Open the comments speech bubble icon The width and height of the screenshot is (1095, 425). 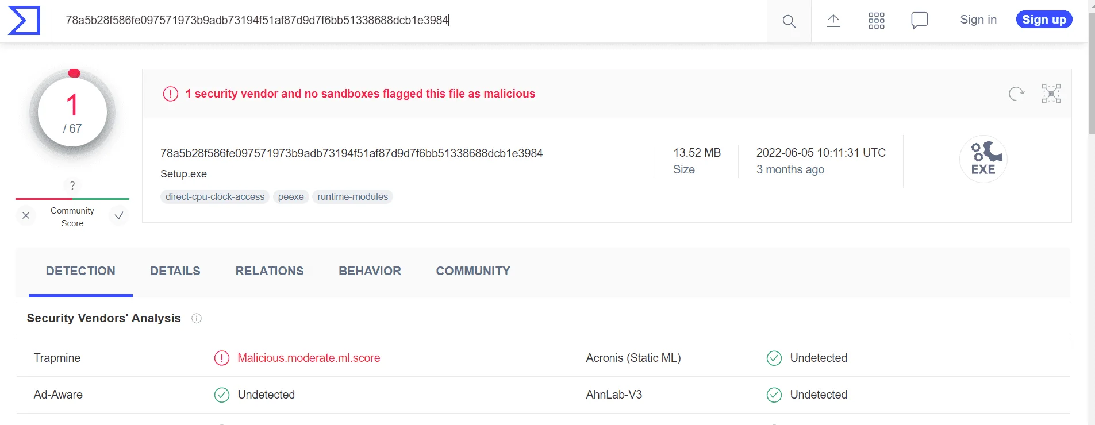coord(920,21)
